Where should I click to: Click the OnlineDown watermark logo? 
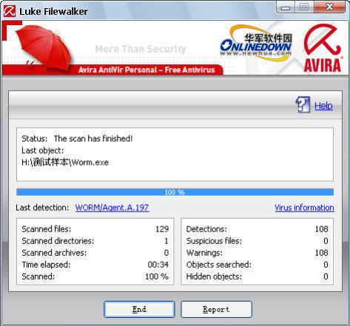tap(256, 43)
